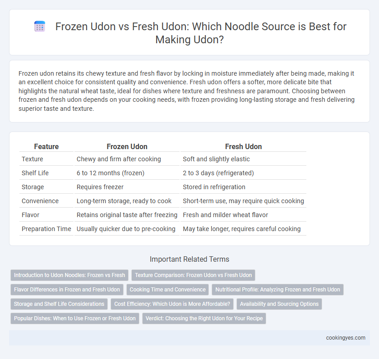This screenshot has width=379, height=359.
Task: Click the calendar icon beside the title
Action: point(40,26)
